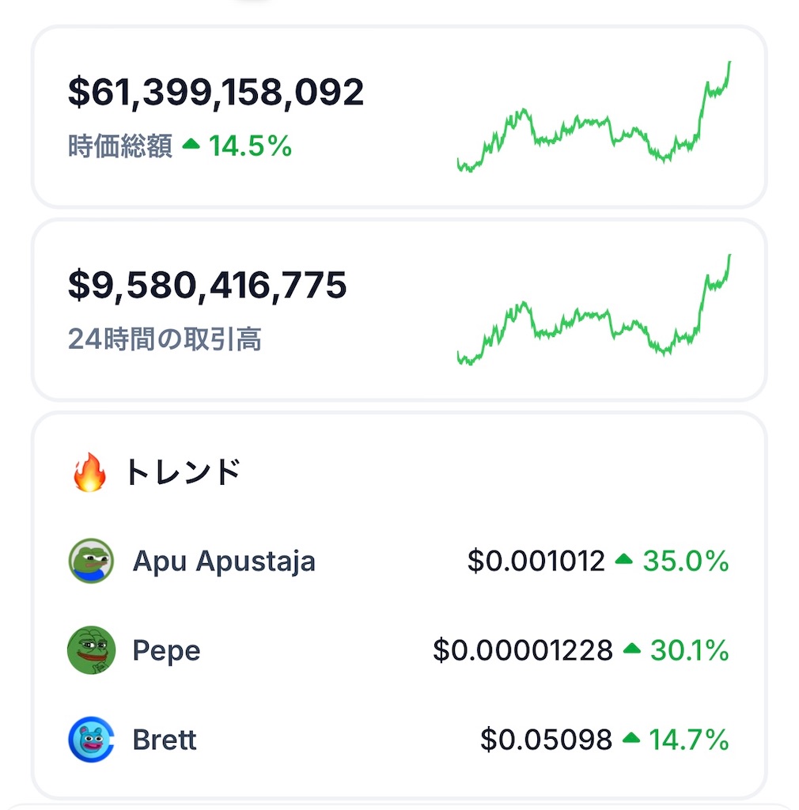Image resolution: width=799 pixels, height=810 pixels.
Task: Click Apu Apustaja's $0.001012 price
Action: [536, 561]
